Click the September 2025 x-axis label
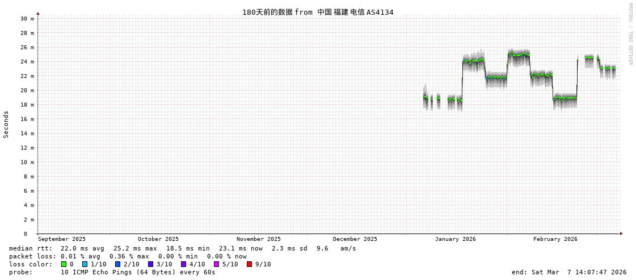This screenshot has width=636, height=280. tap(62, 239)
